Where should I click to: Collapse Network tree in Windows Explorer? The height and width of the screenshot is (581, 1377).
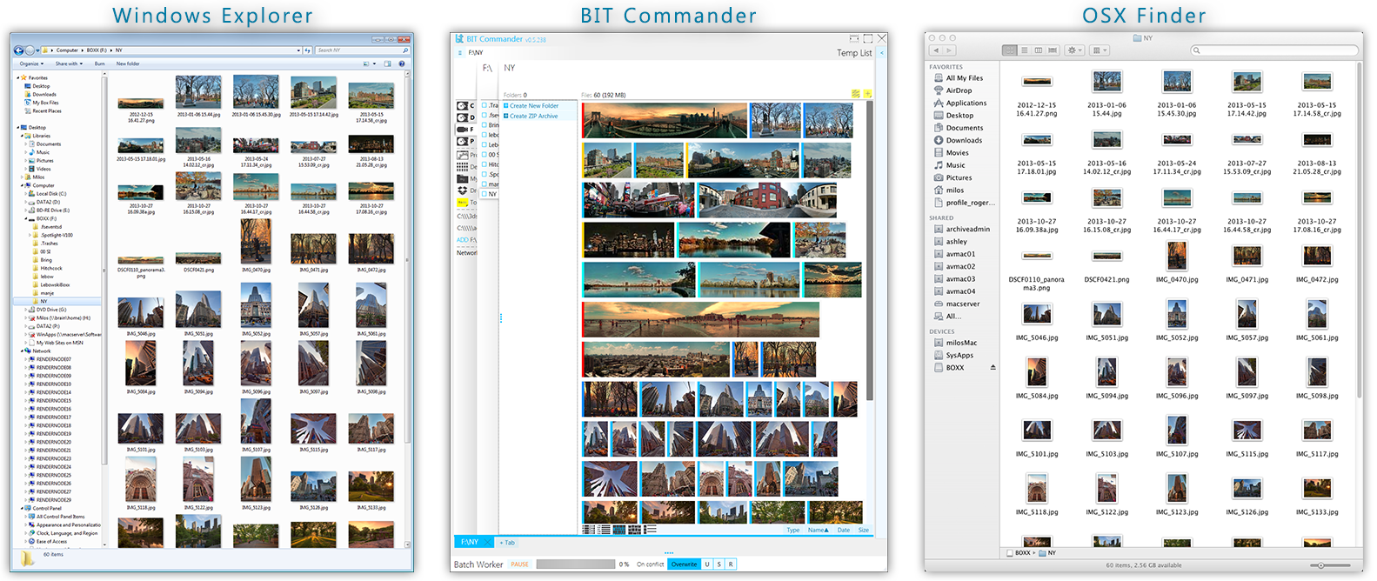click(x=22, y=351)
